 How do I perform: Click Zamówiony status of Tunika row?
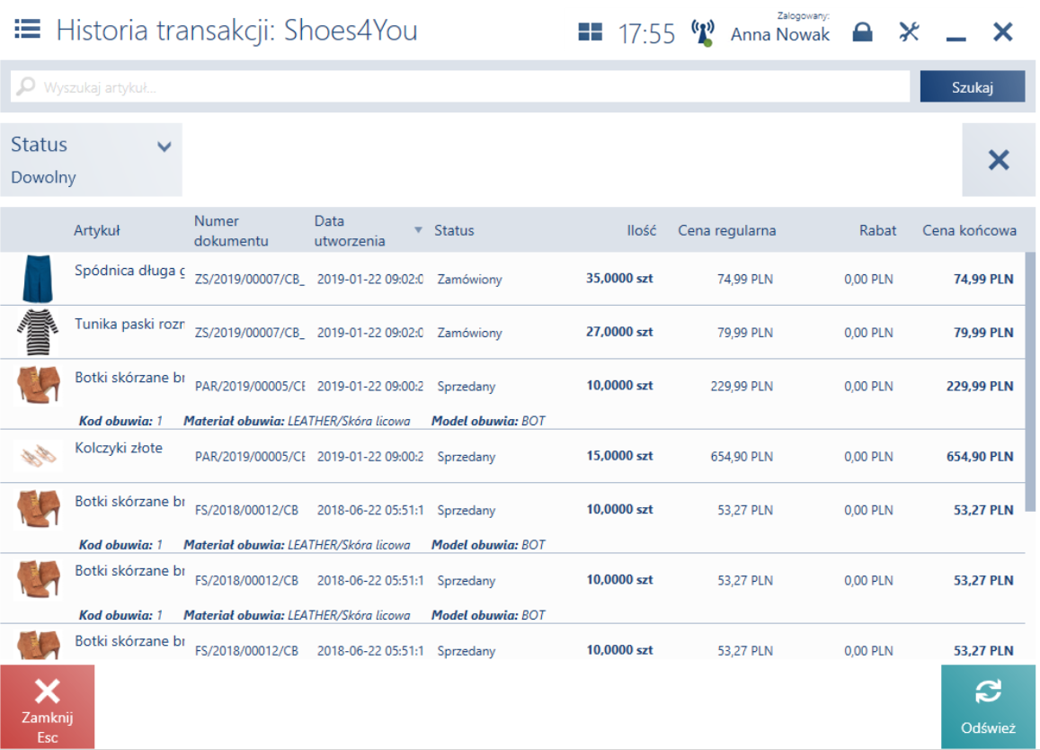469,333
